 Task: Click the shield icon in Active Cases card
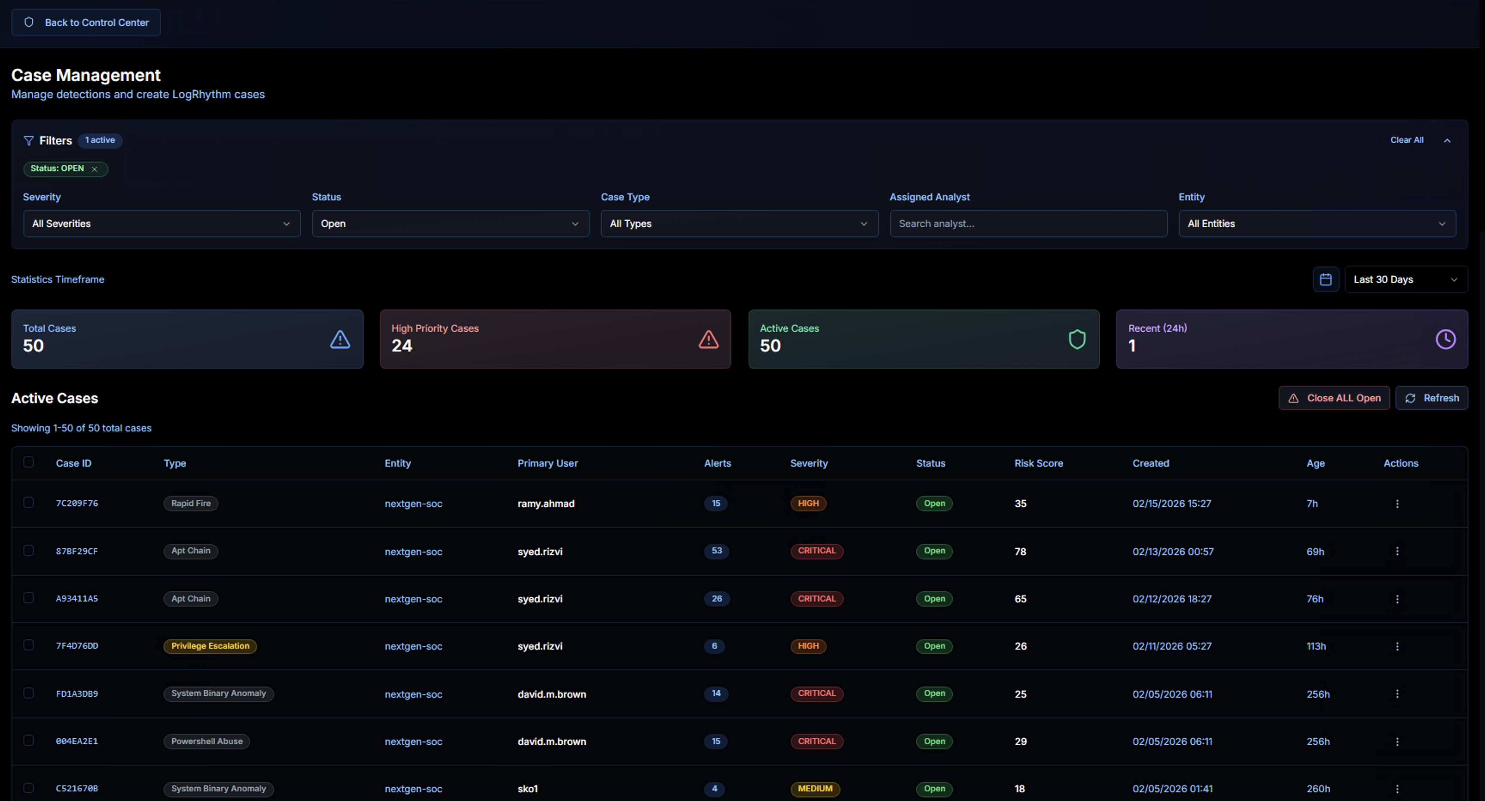click(1076, 339)
